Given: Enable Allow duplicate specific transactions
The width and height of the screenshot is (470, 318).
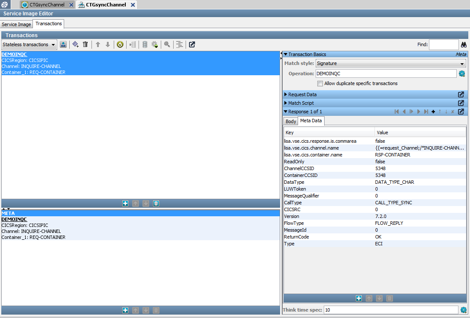Looking at the screenshot, I should click(320, 83).
